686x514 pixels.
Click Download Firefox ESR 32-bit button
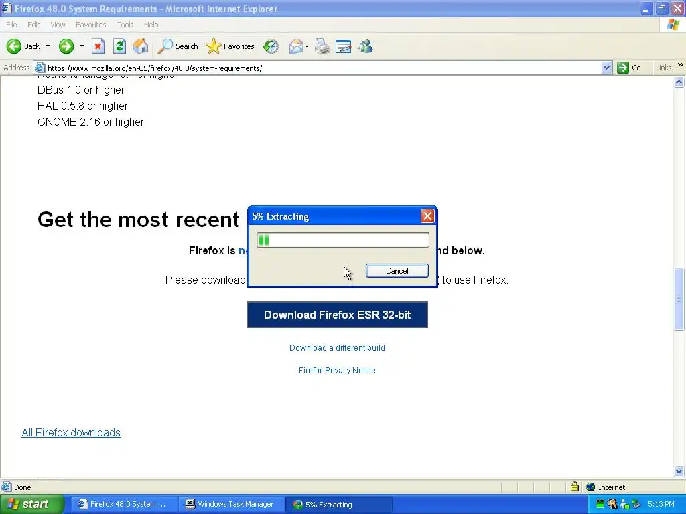[337, 315]
